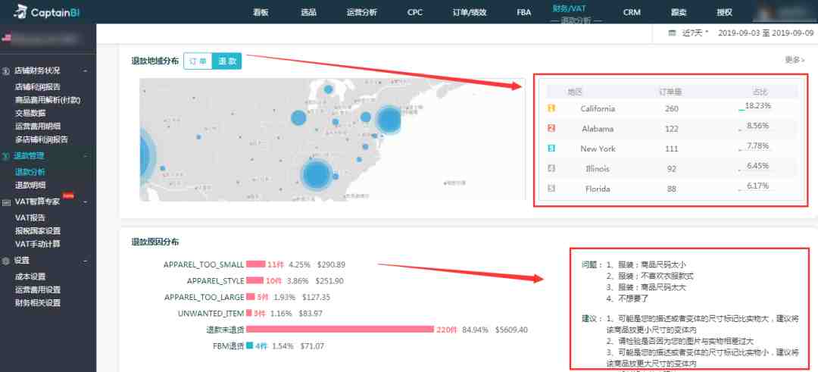This screenshot has height=372, width=818.
Task: Click the 更多> link
Action: (x=795, y=60)
